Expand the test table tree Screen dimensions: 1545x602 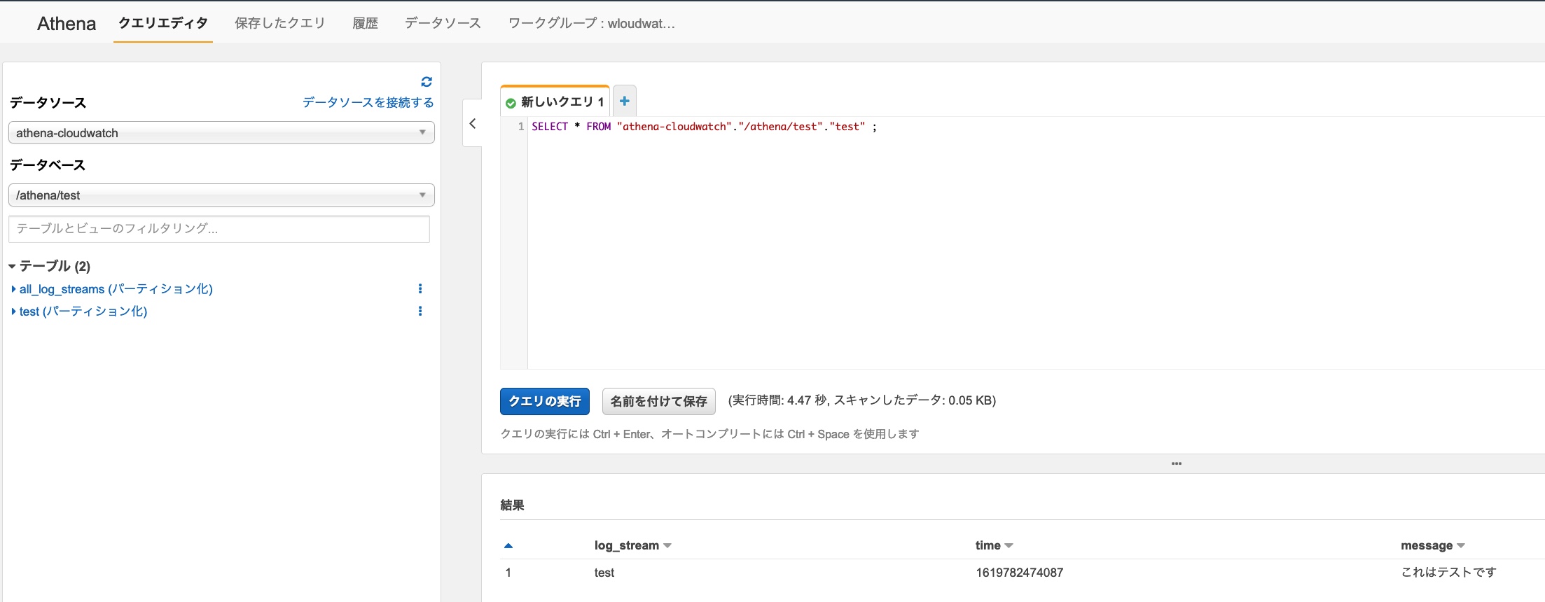click(x=13, y=311)
